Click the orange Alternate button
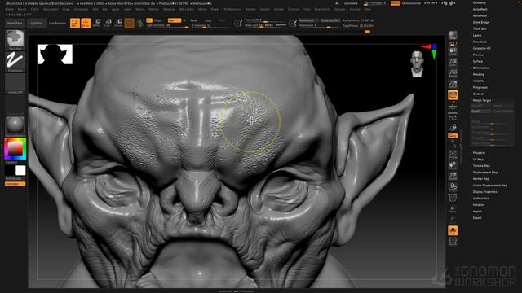 (15, 184)
